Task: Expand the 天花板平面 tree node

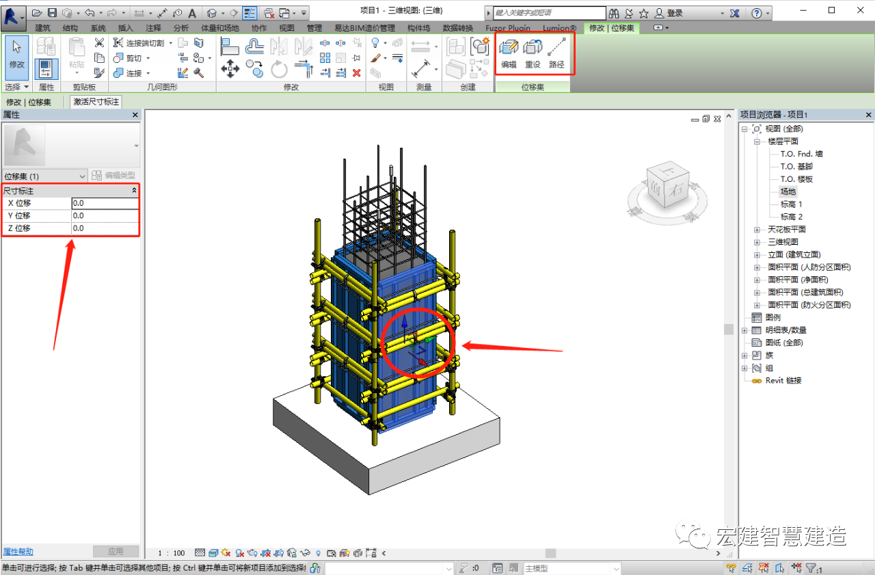Action: click(757, 230)
